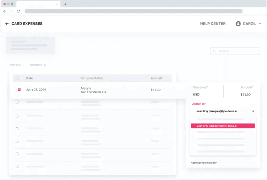Expand the Carol account menu chevron
The image size is (267, 180).
[260, 23]
